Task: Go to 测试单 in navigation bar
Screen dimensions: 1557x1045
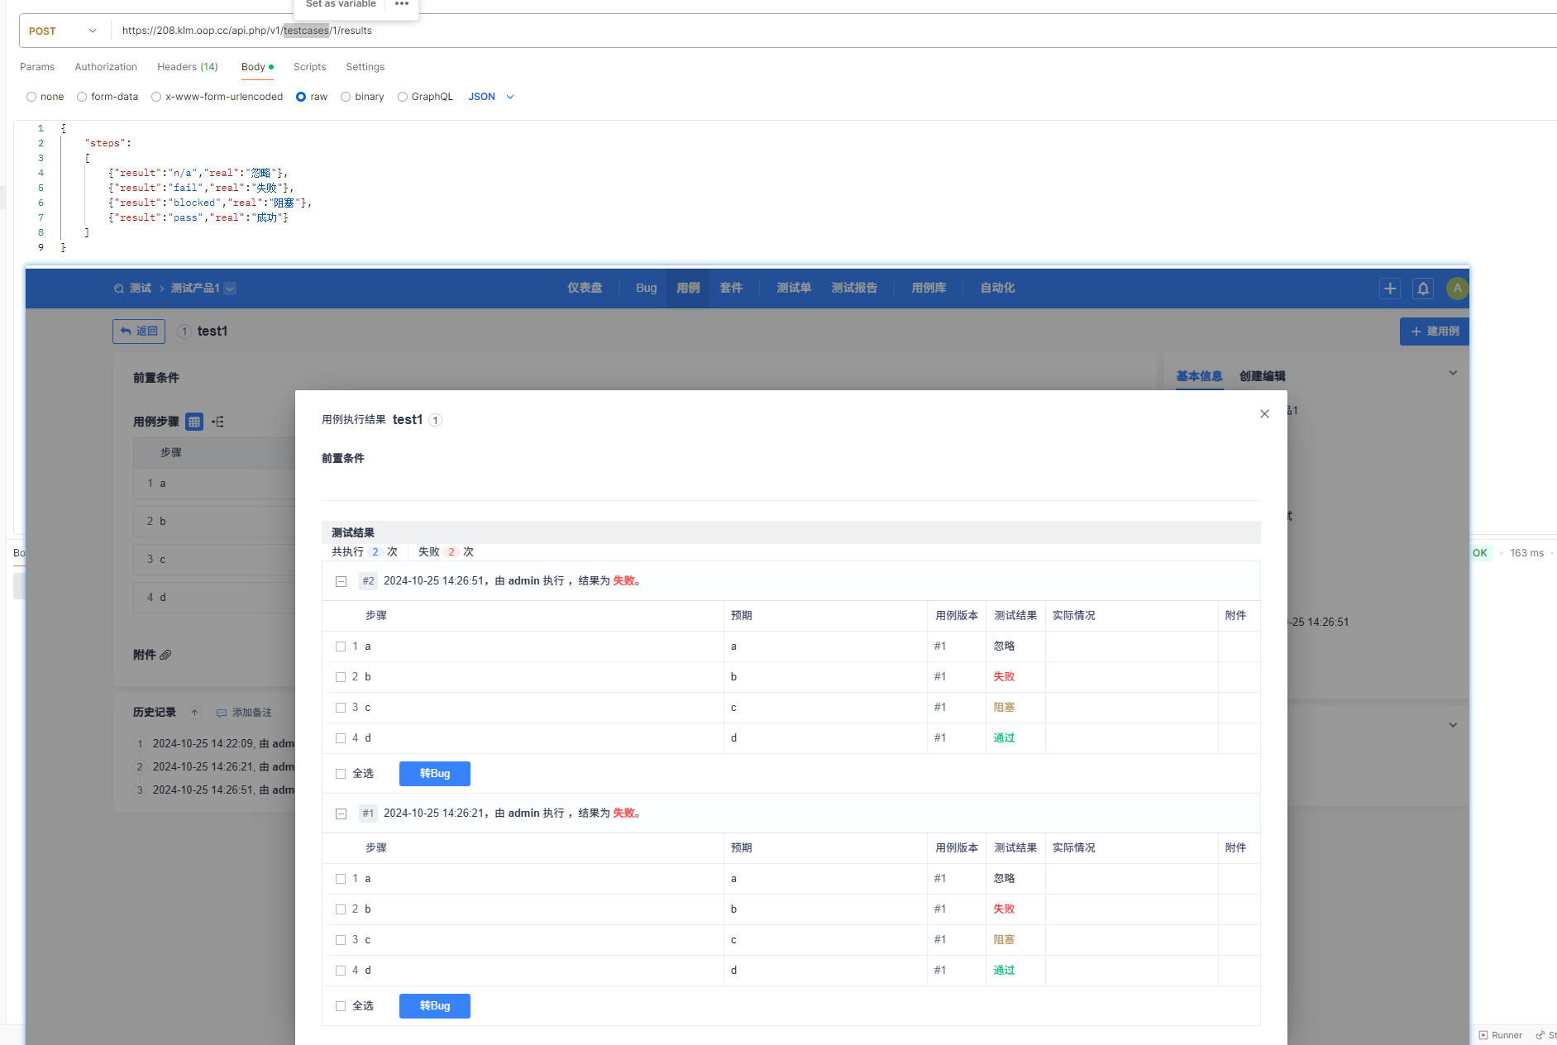Action: [794, 288]
